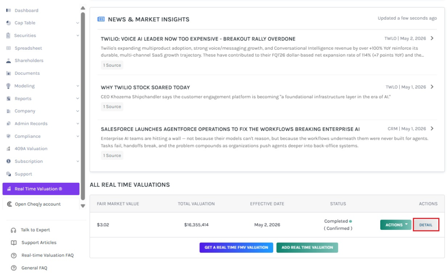Click the Completed (Confirmed) status cell
Image resolution: width=447 pixels, height=277 pixels.
coord(338,225)
